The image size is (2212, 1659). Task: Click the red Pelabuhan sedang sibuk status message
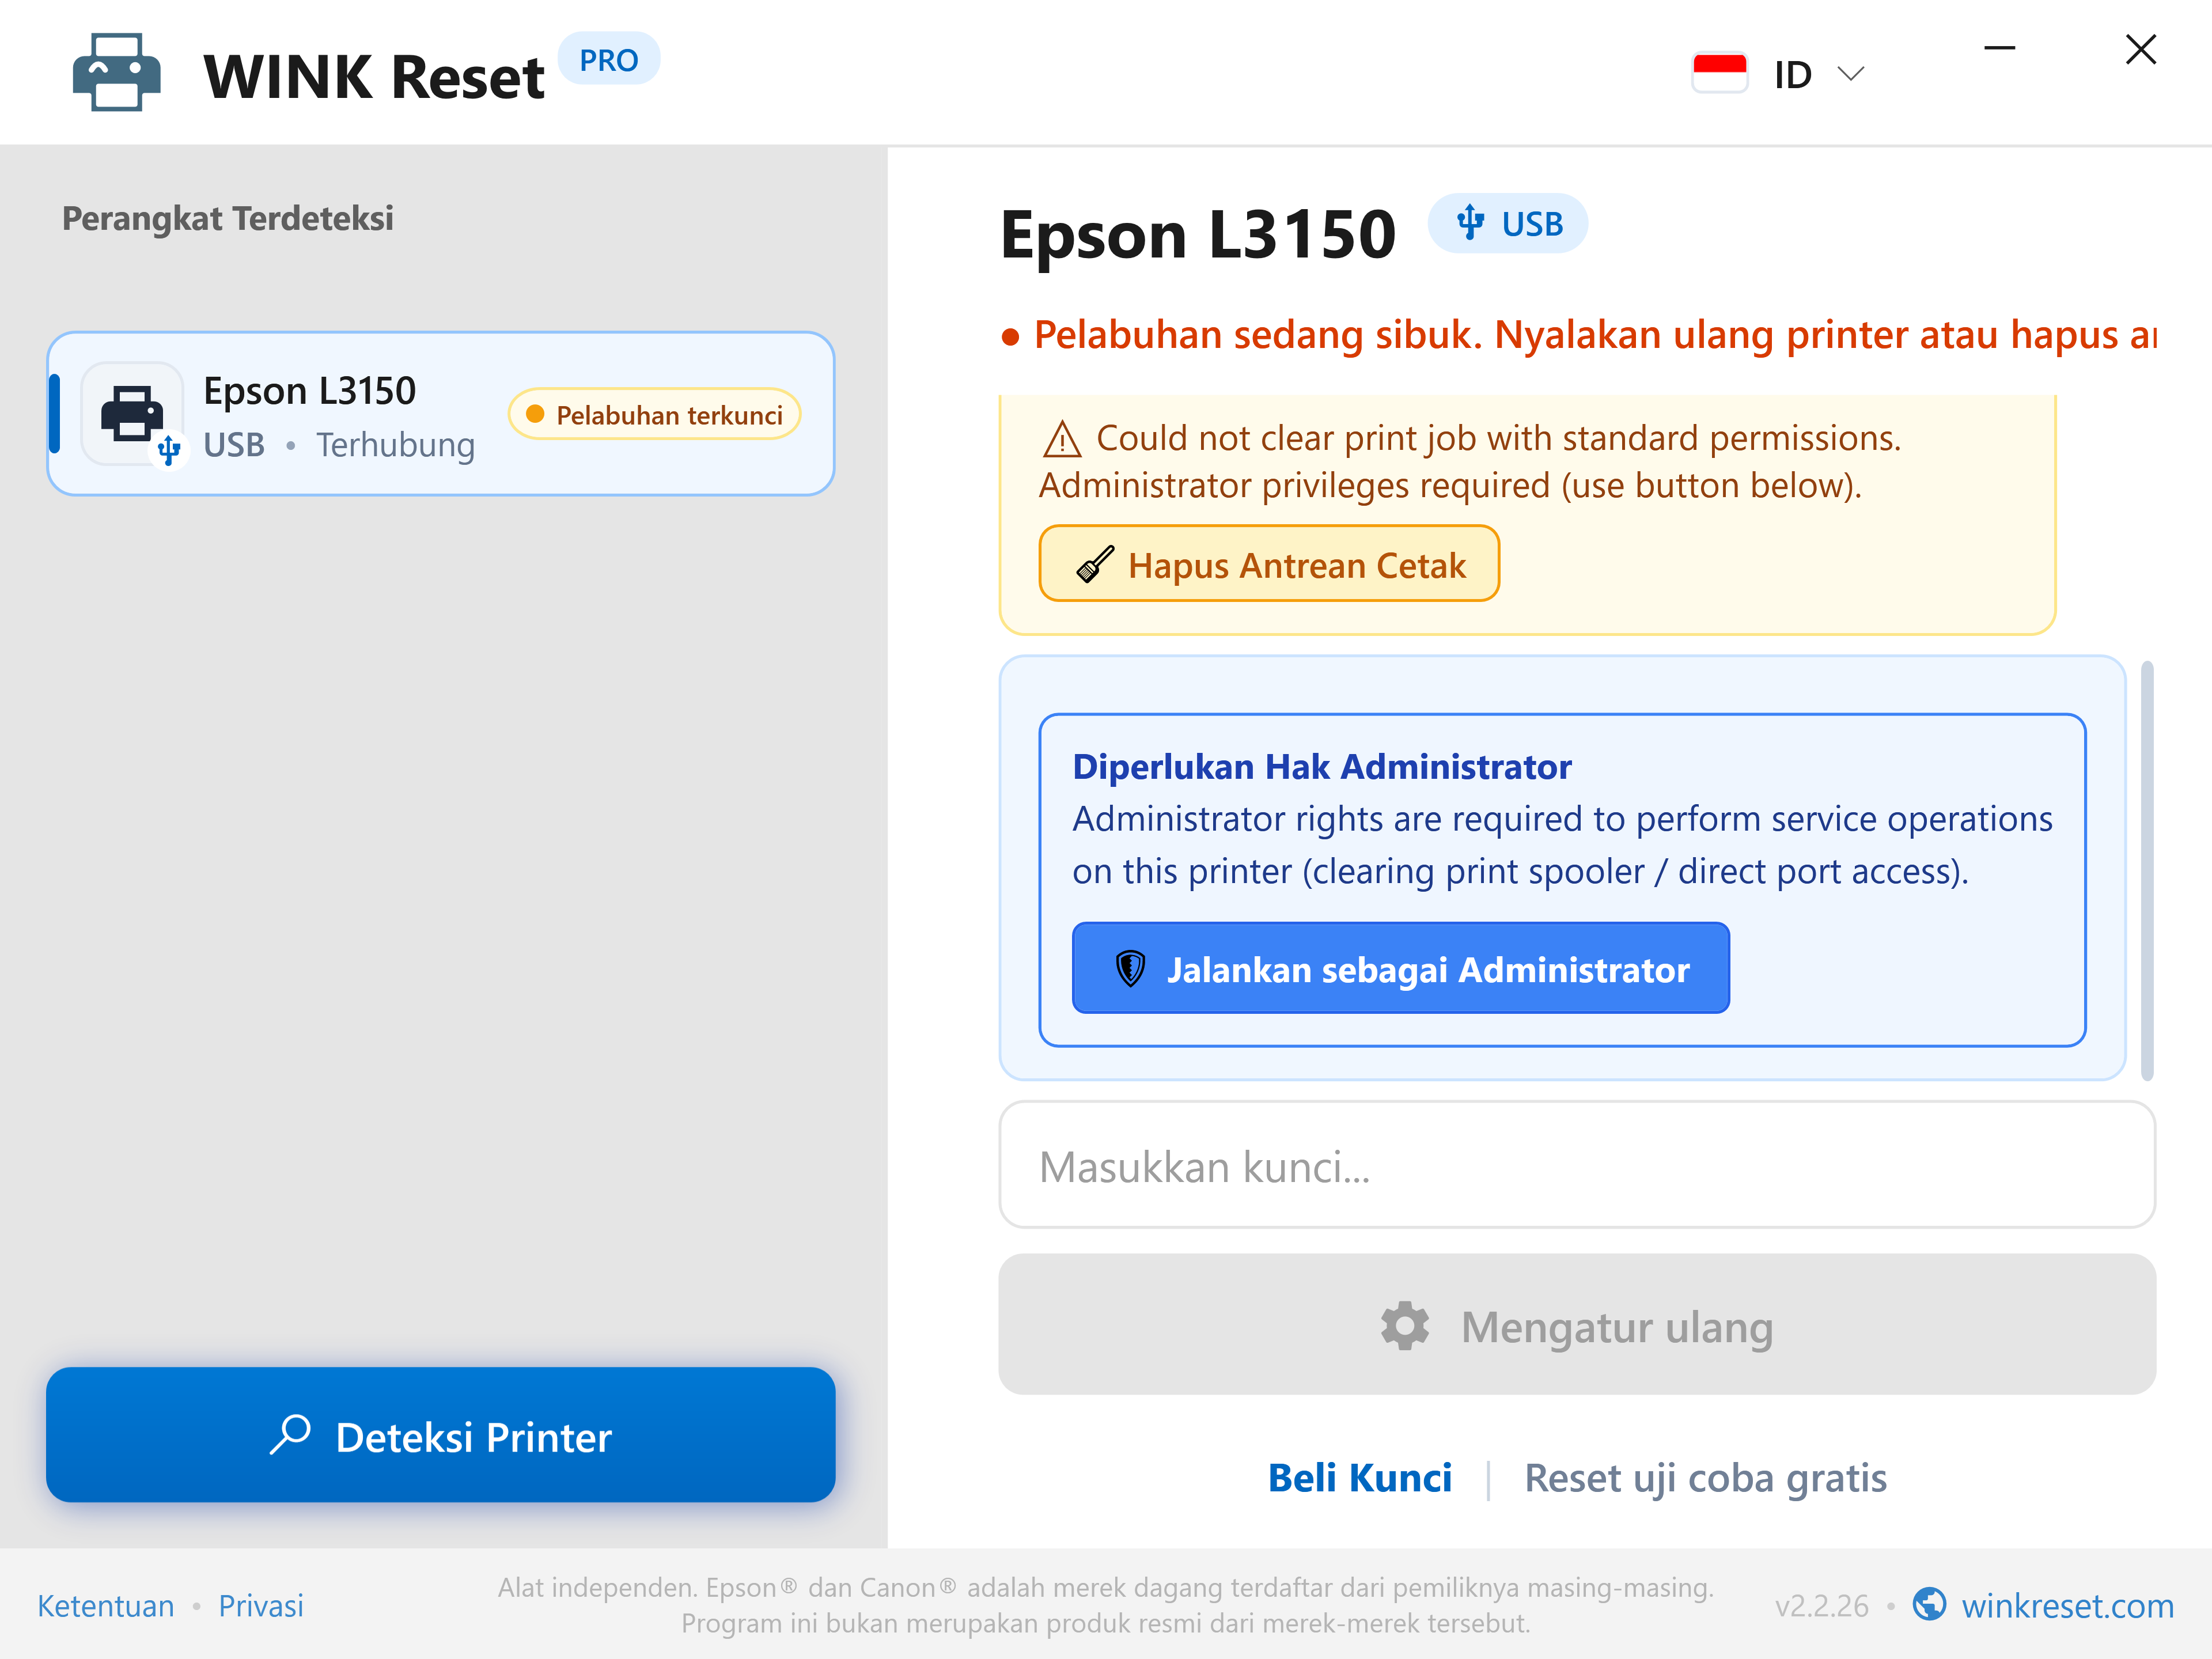(1594, 335)
